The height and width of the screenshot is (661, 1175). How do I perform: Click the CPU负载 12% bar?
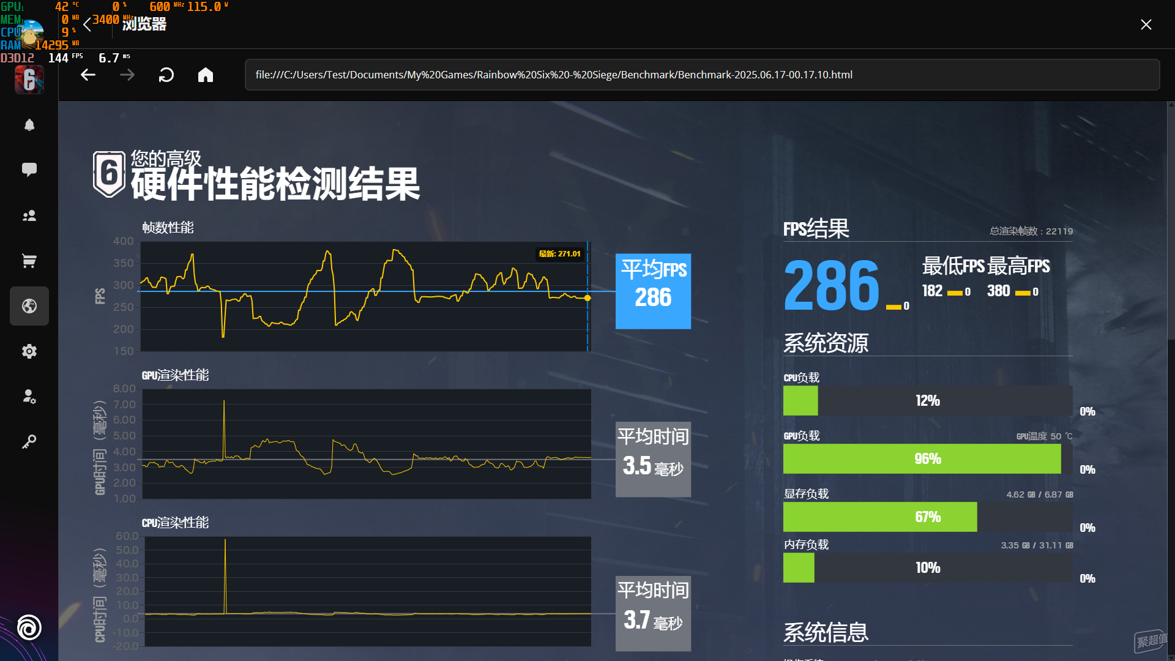[928, 401]
